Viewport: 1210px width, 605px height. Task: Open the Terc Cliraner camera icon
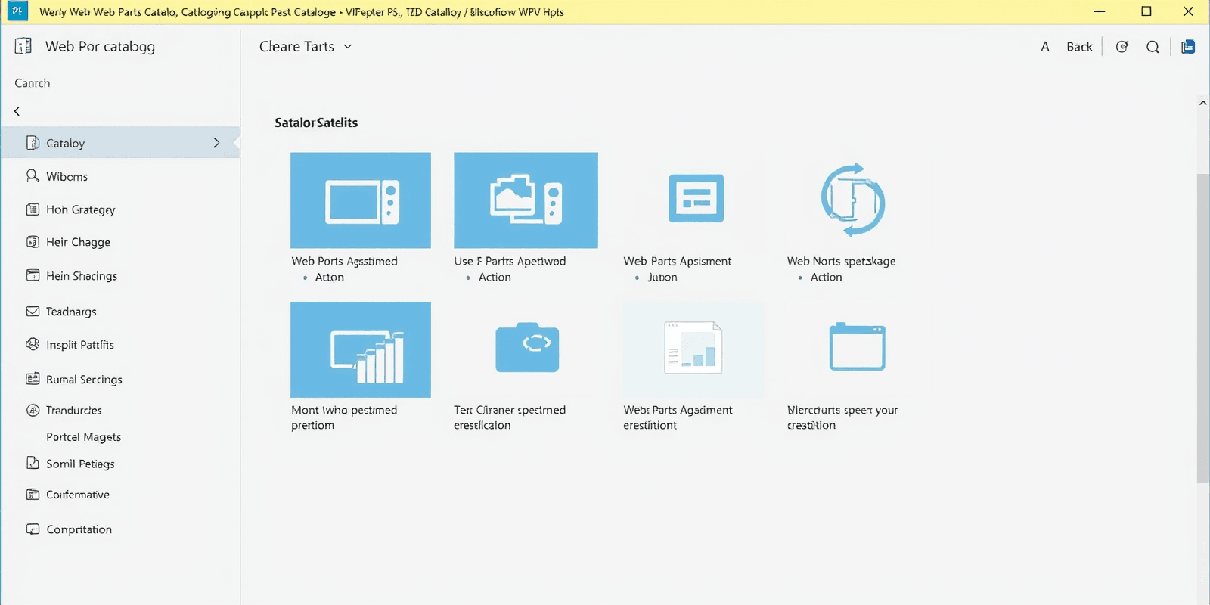click(x=527, y=348)
